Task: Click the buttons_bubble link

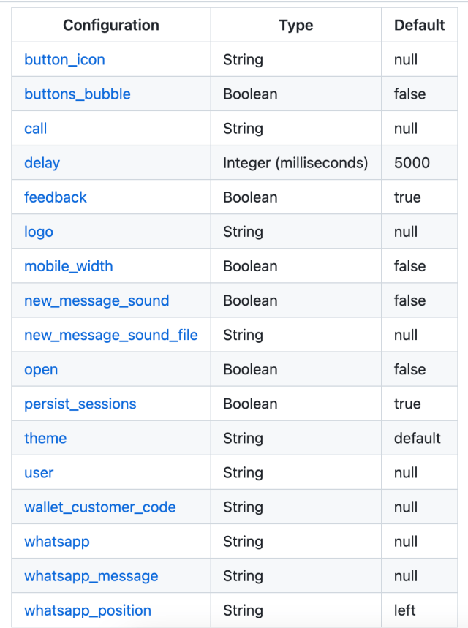Action: pos(78,94)
